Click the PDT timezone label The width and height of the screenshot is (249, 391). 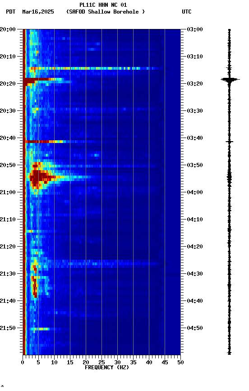(11, 12)
